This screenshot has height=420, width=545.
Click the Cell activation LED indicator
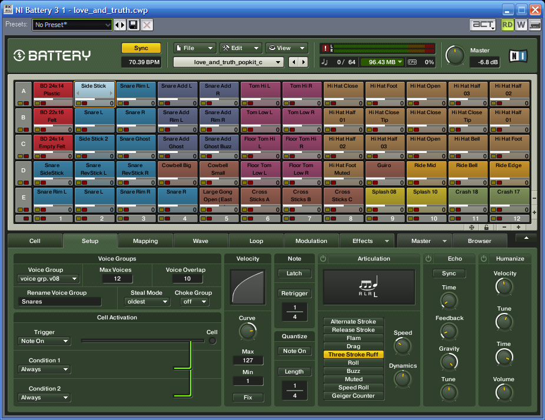[212, 341]
